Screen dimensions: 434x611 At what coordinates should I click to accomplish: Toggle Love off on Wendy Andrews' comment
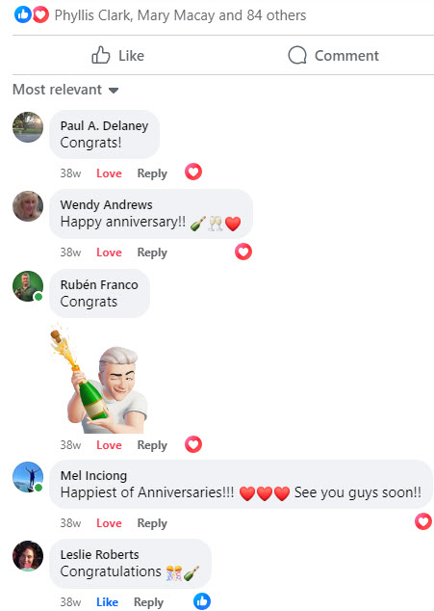pos(109,252)
